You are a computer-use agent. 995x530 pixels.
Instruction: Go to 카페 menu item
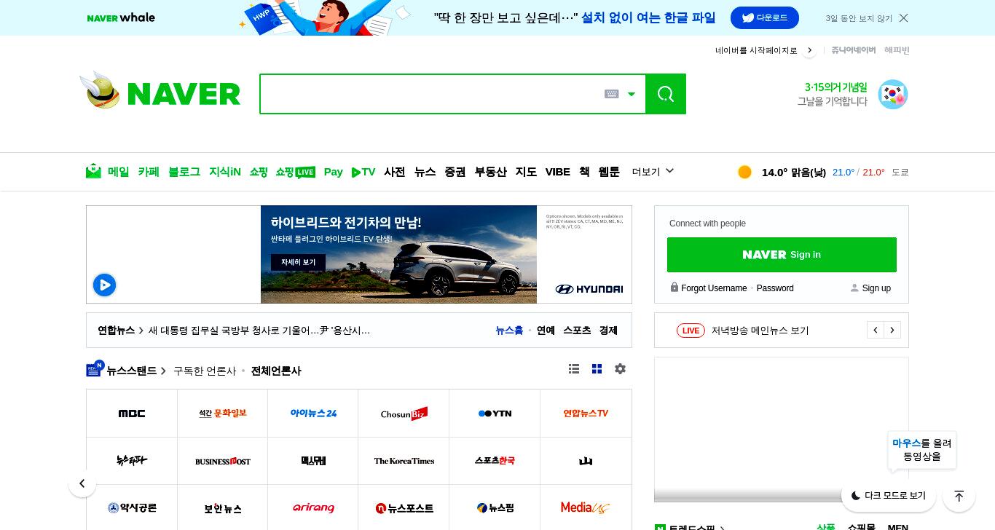click(x=149, y=172)
